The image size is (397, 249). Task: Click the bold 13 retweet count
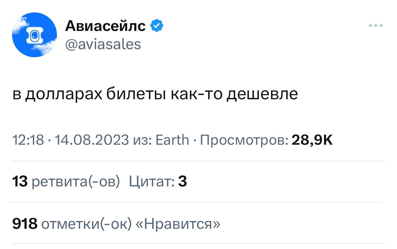click(x=20, y=182)
